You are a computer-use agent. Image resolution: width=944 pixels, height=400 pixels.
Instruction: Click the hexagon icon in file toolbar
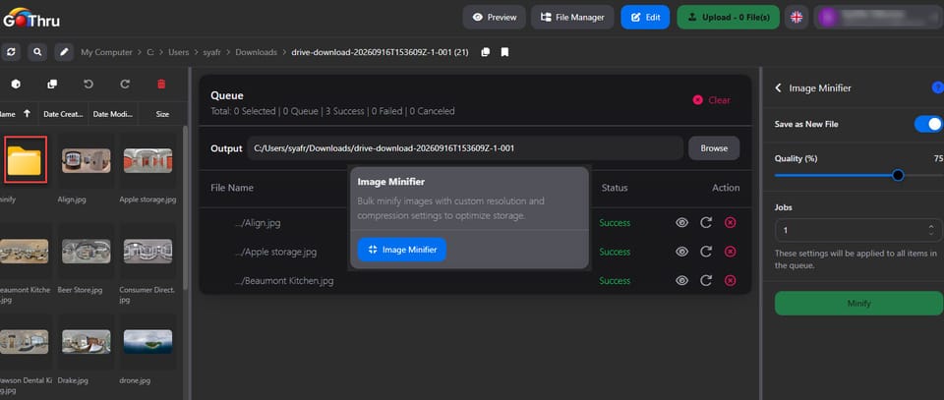17,85
